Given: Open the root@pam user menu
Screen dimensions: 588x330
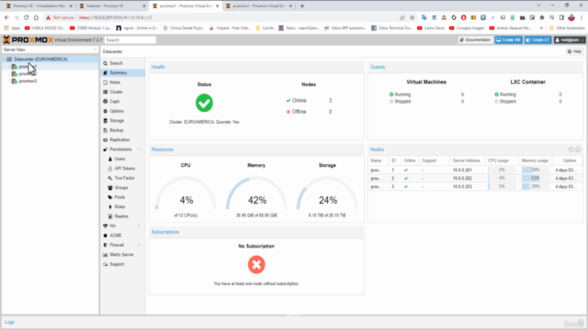Looking at the screenshot, I should (x=570, y=39).
